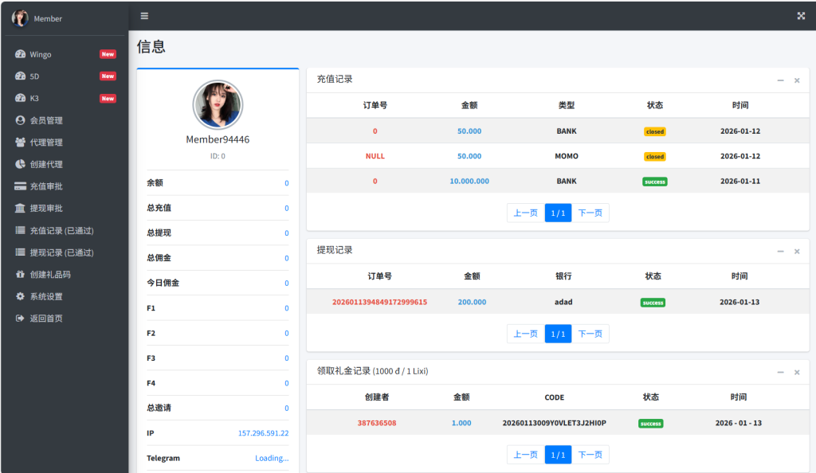Image resolution: width=816 pixels, height=473 pixels.
Task: Close the 充值记录 panel with the X
Action: [x=797, y=80]
